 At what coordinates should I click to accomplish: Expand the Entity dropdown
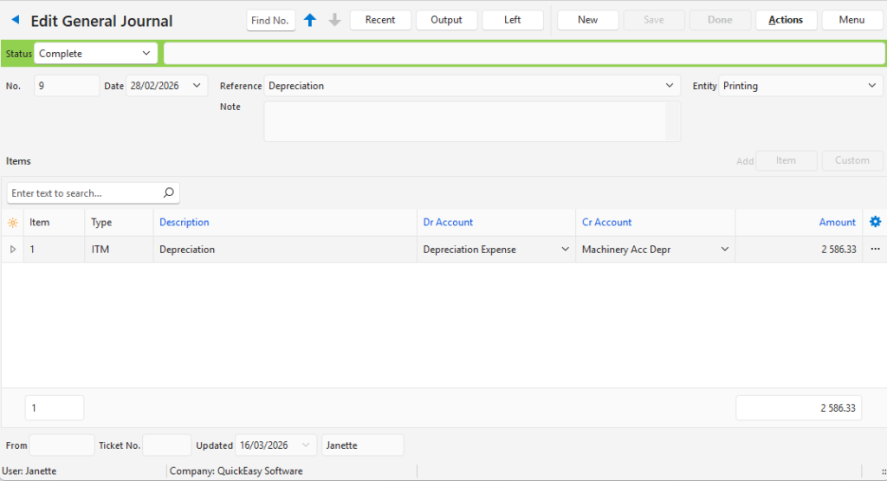[871, 86]
